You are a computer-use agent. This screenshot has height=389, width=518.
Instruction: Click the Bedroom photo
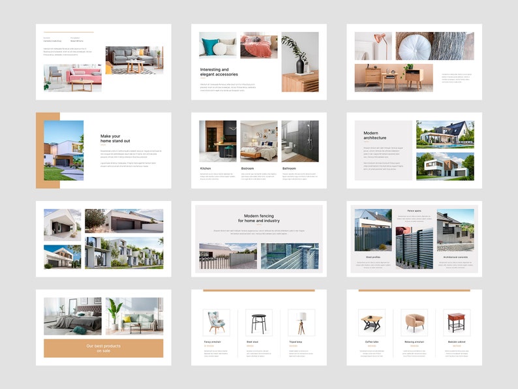coord(258,141)
